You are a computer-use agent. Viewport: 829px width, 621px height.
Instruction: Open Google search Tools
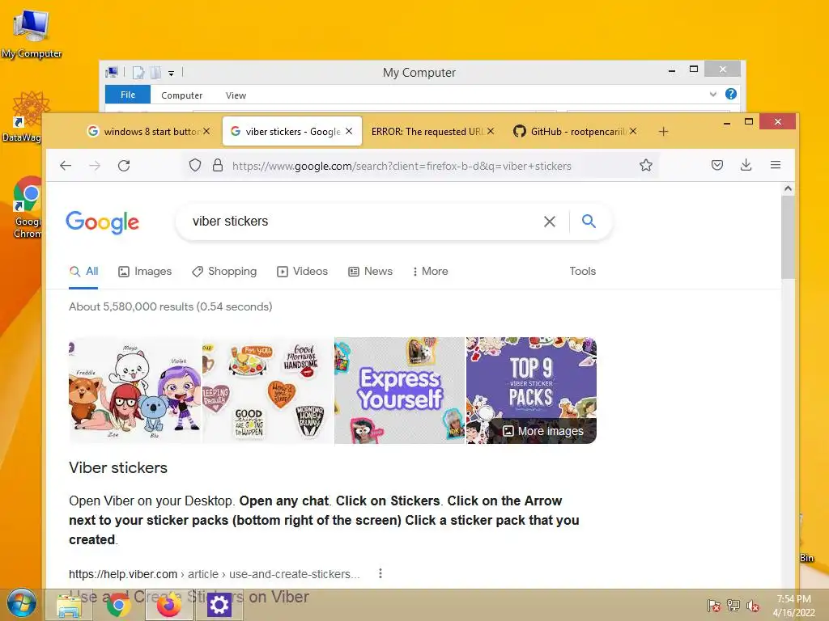point(583,272)
